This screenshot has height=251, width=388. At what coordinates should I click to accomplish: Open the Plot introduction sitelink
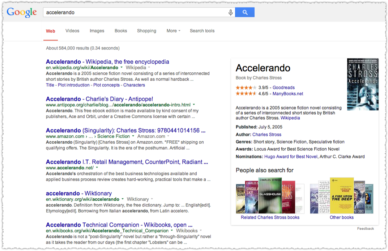click(x=74, y=85)
